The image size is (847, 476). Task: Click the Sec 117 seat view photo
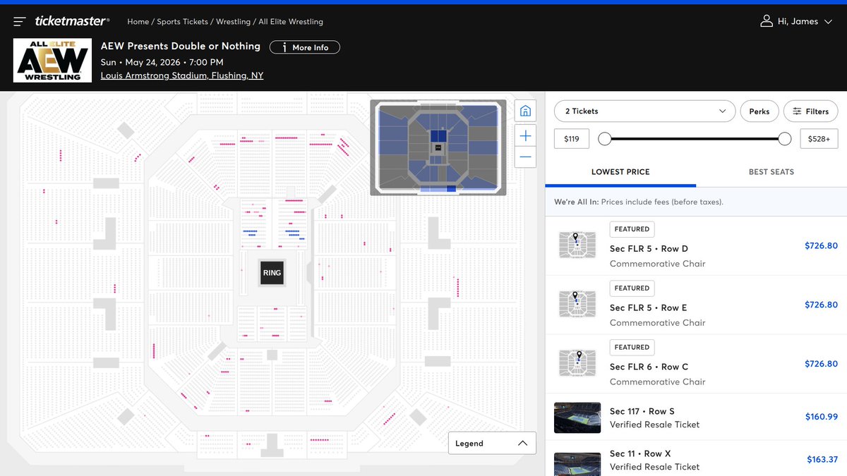coord(577,417)
